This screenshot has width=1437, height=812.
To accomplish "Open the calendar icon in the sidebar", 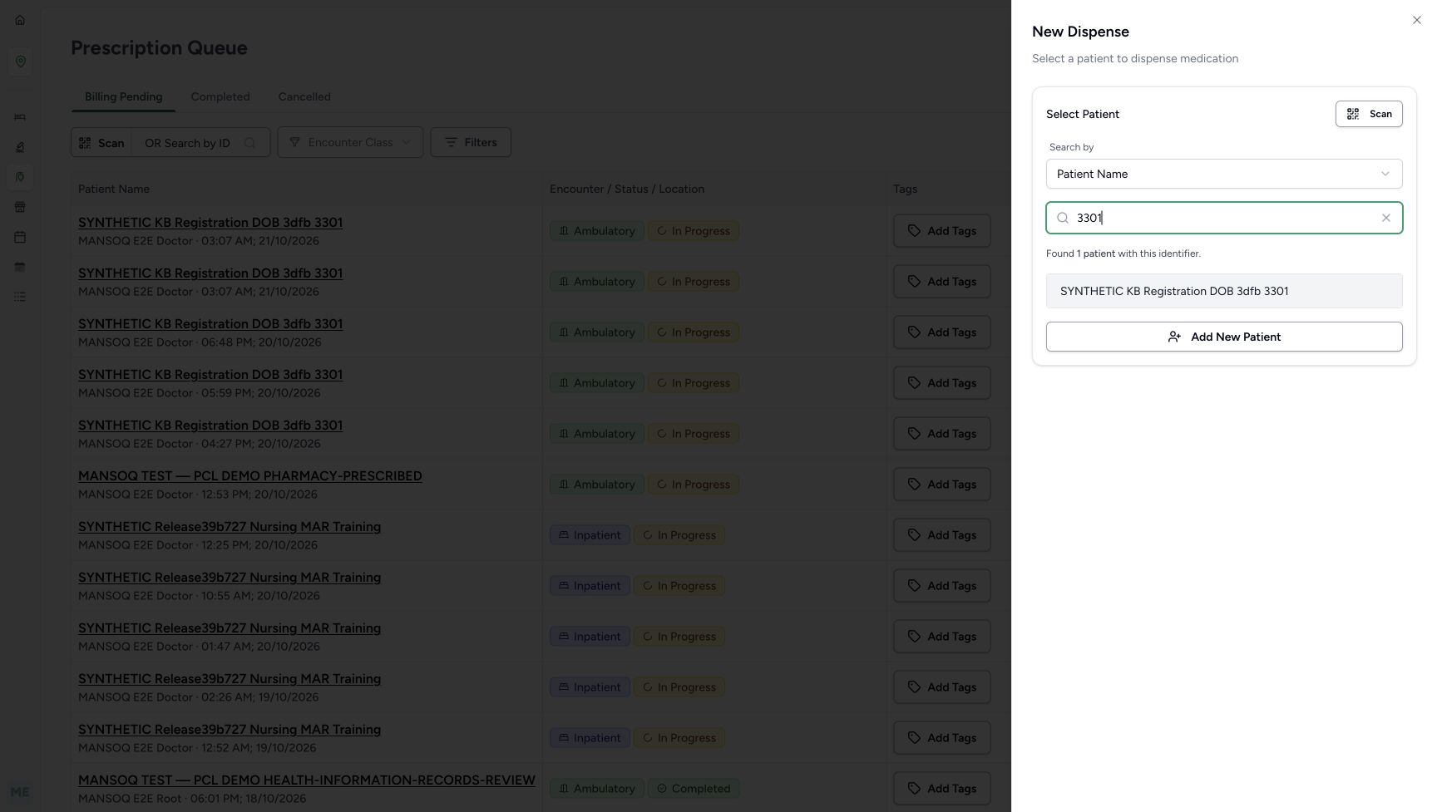I will pyautogui.click(x=20, y=237).
